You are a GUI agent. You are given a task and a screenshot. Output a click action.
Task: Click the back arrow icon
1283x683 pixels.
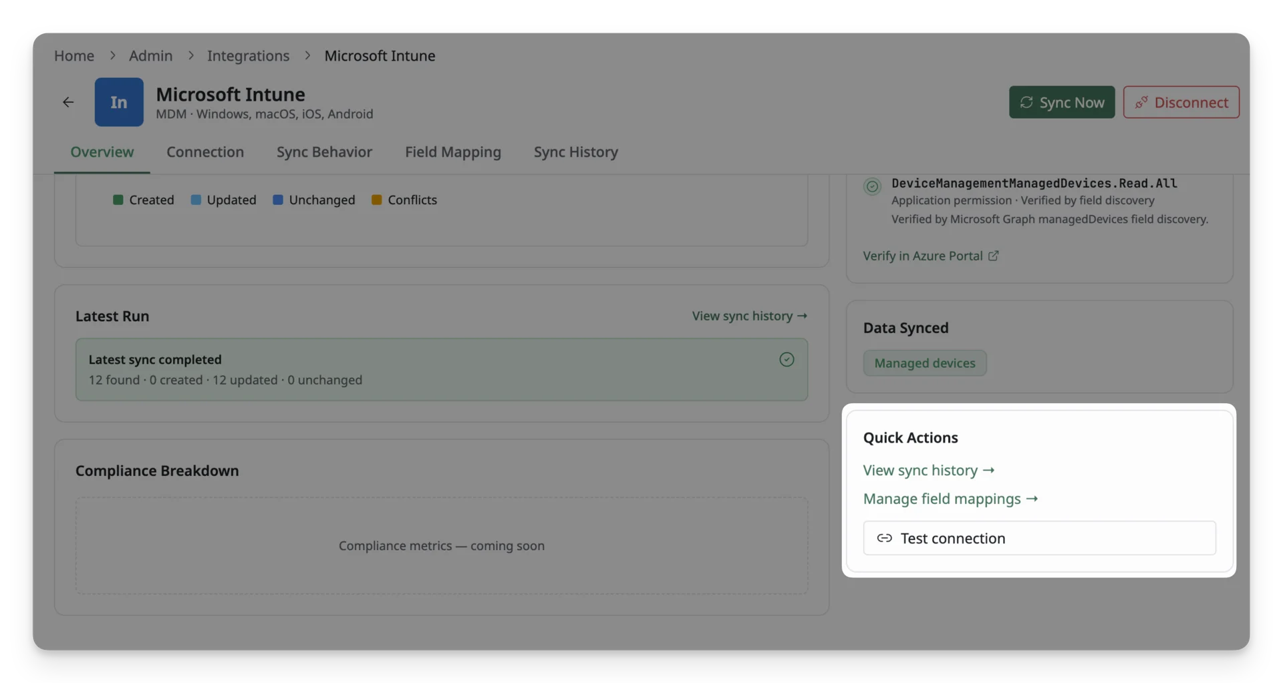click(68, 102)
